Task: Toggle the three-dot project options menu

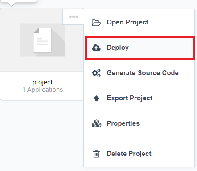Action: point(74,17)
